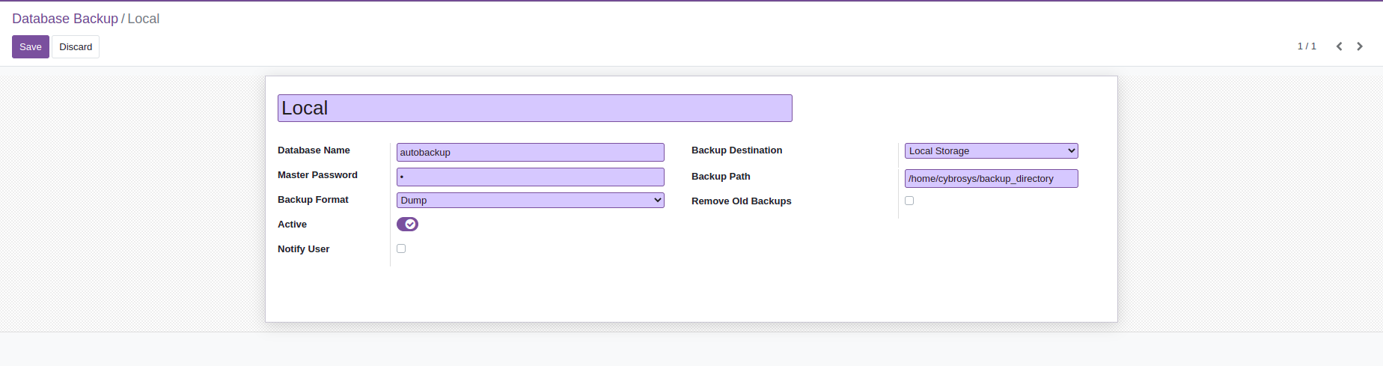
Task: Enable the Notify User checkbox
Action: 401,248
